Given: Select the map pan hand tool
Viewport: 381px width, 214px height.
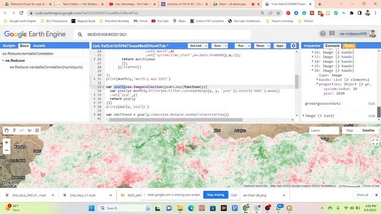Looking at the screenshot, I should pyautogui.click(x=7, y=131).
